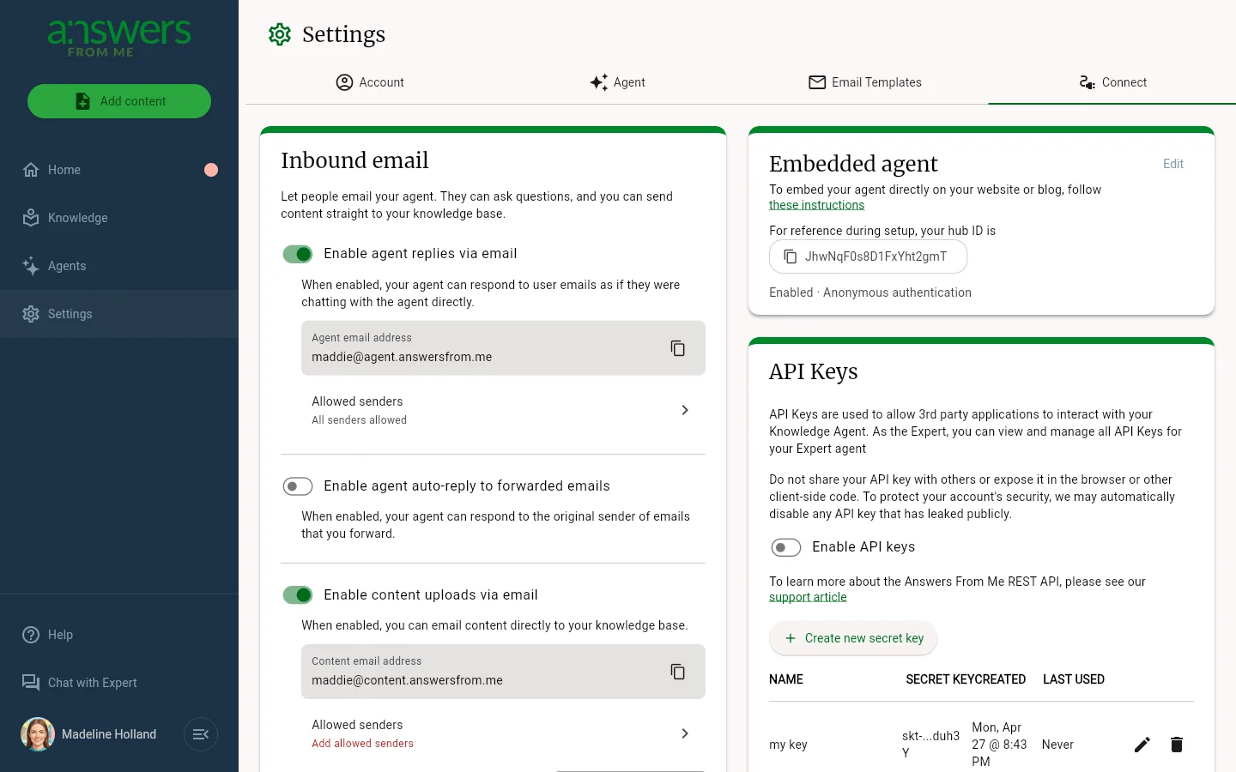
Task: Switch to the Account tab
Action: 370,82
